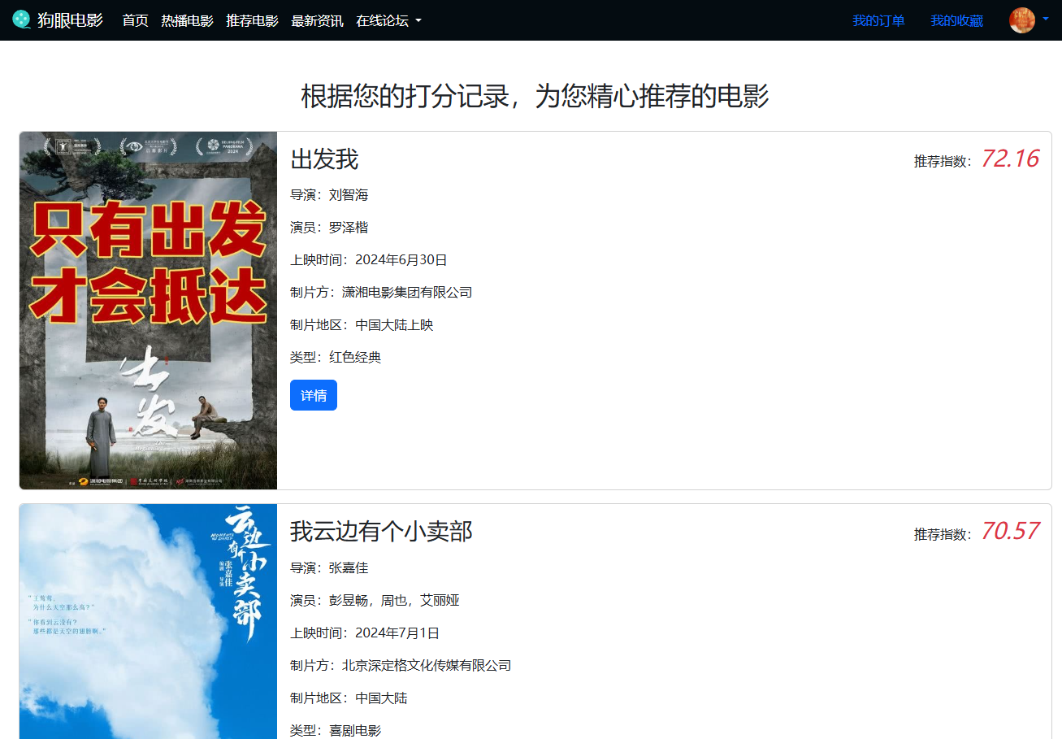Click actor text 演员：罗泽楷
The image size is (1062, 739).
click(x=329, y=228)
